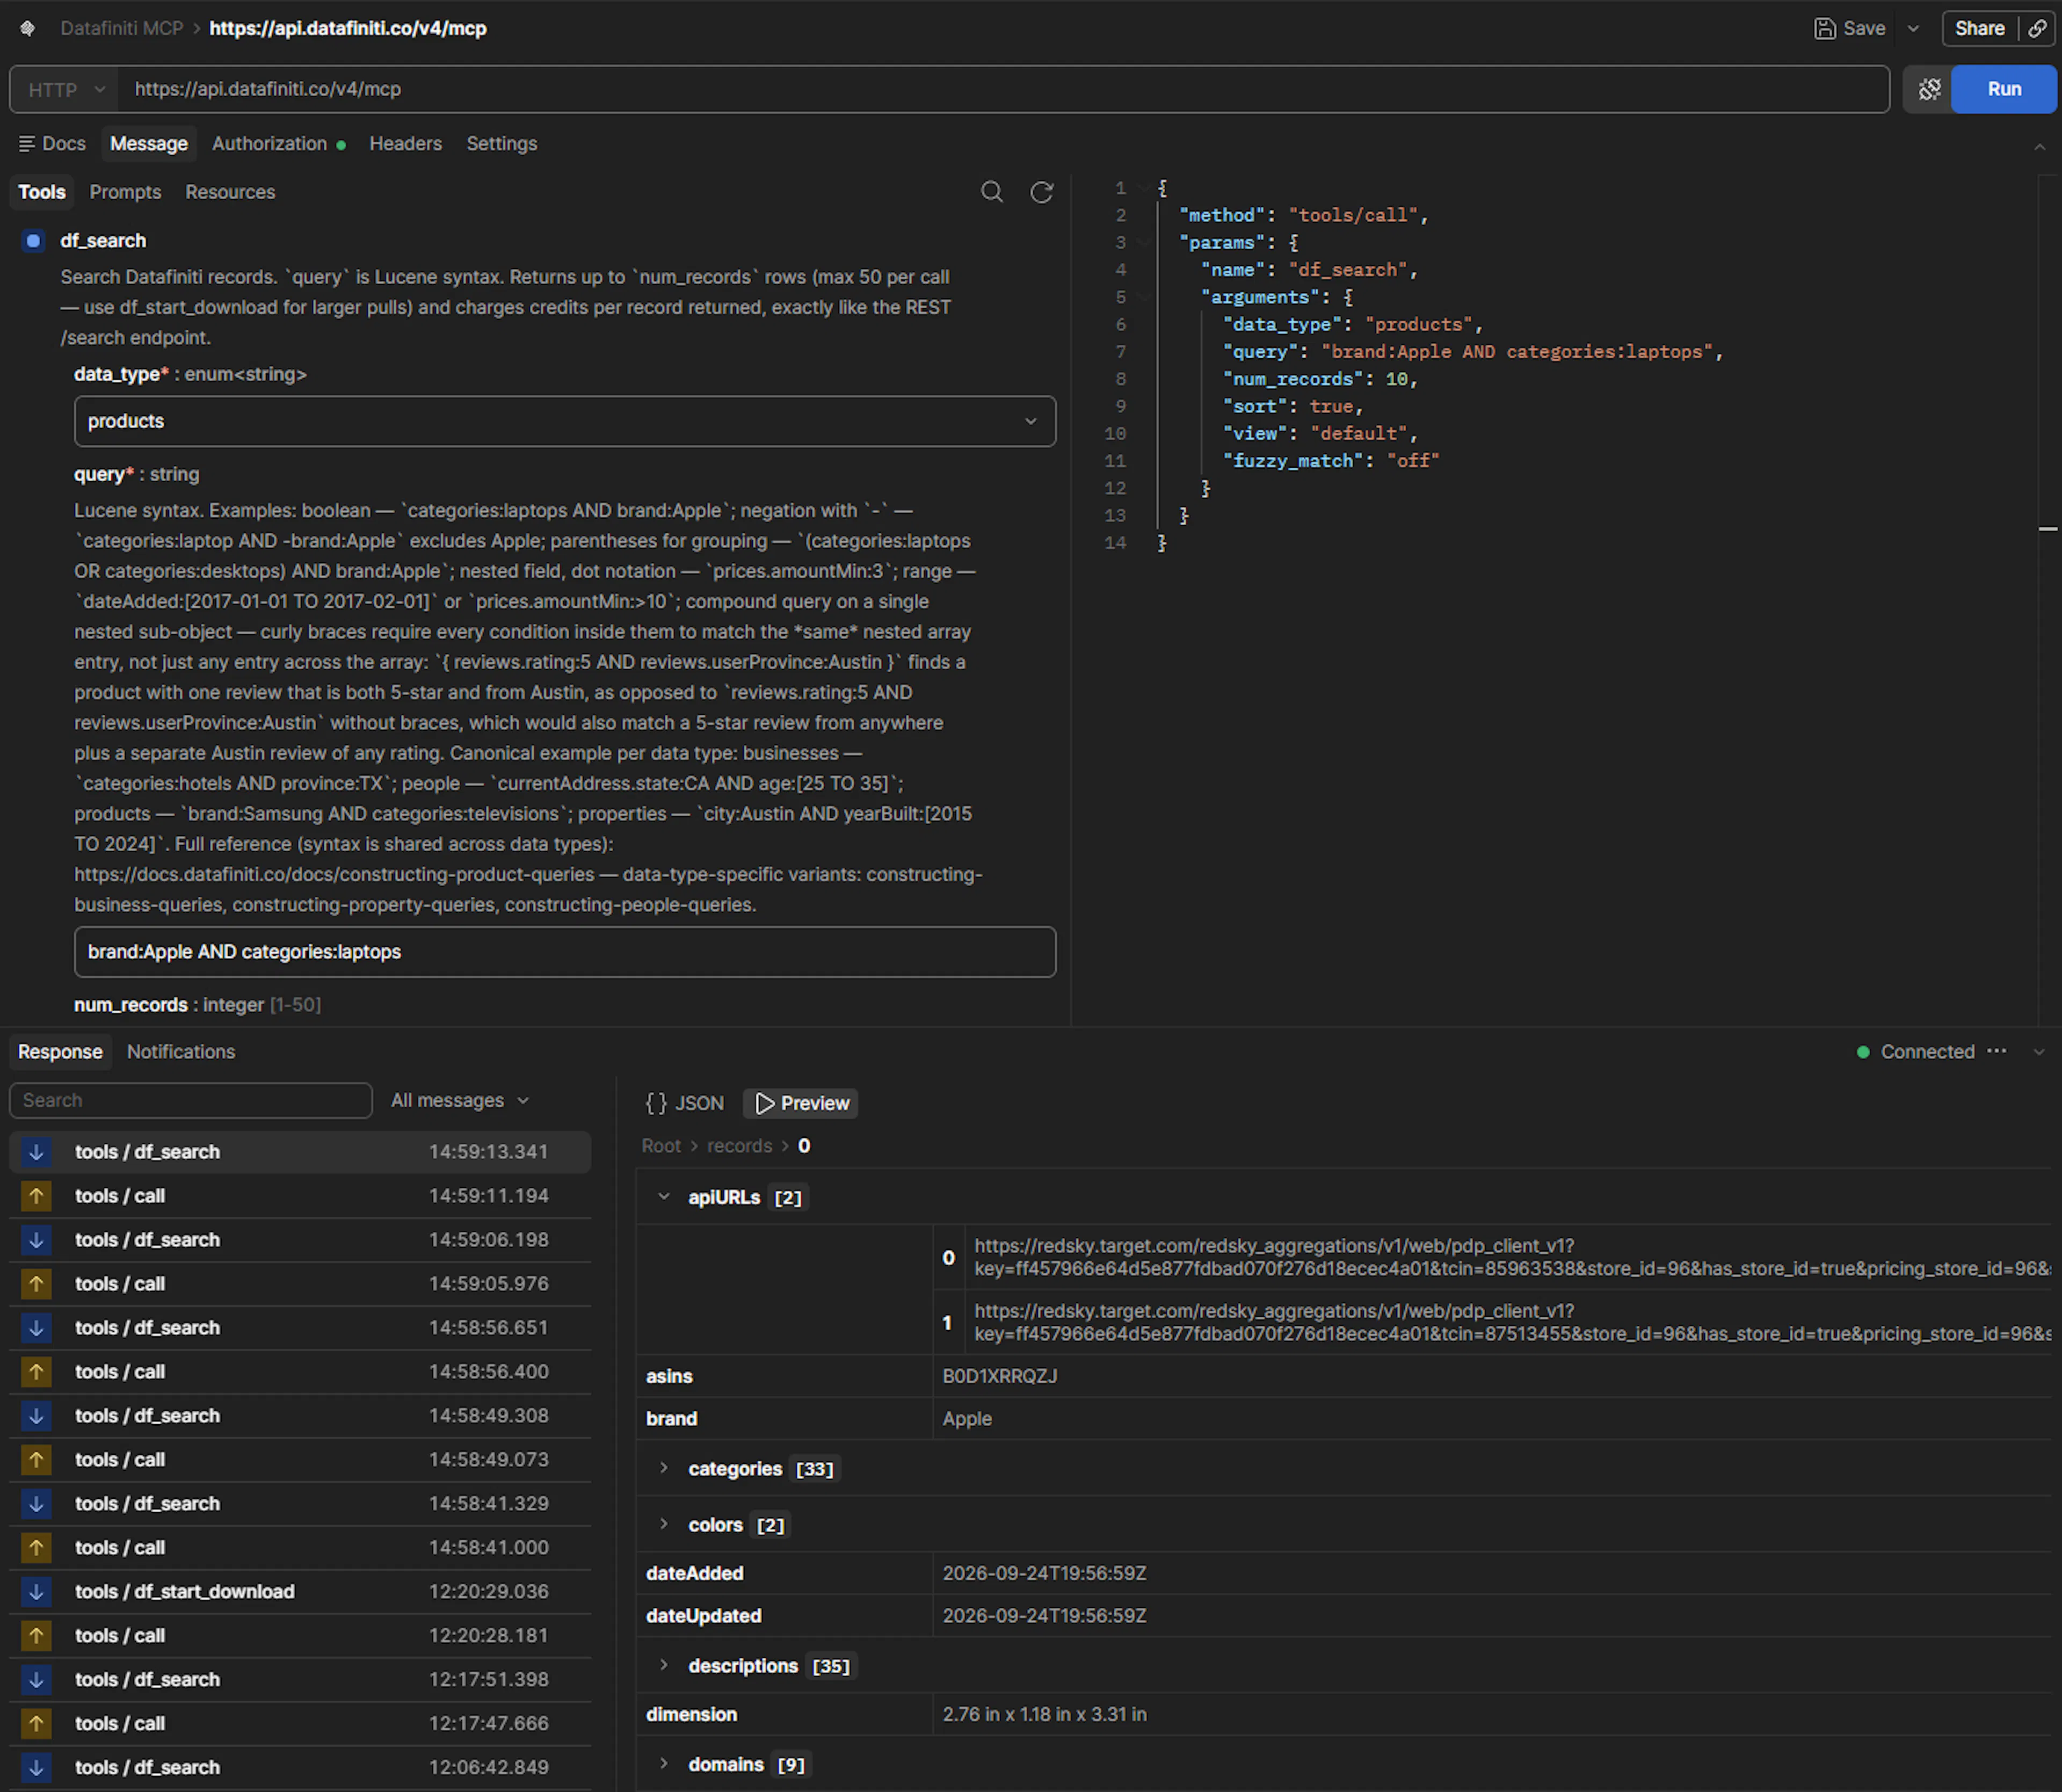The image size is (2062, 1792).
Task: Open the data_type products dropdown
Action: click(565, 421)
